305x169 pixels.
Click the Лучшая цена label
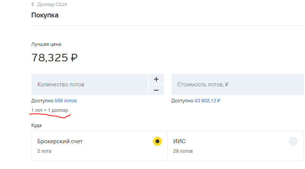pos(46,44)
